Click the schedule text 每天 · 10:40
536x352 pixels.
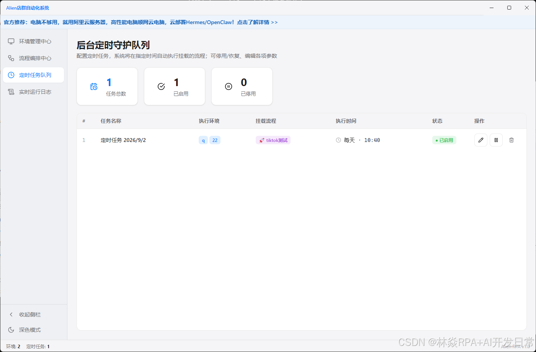point(362,140)
